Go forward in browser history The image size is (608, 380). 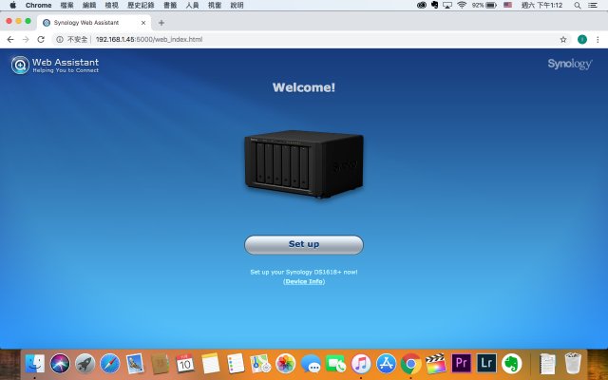26,39
